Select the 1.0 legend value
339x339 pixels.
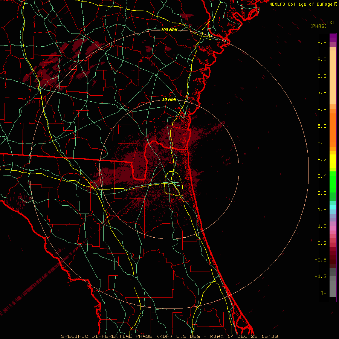pyautogui.click(x=322, y=226)
